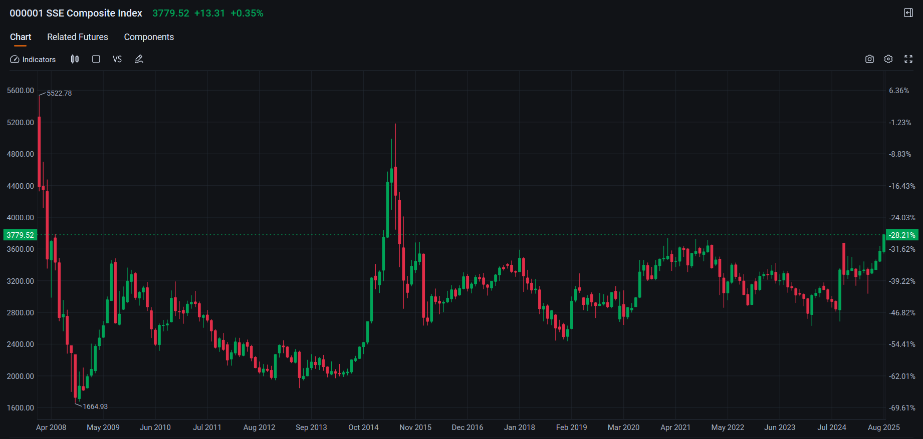The image size is (923, 439).
Task: Open the Indicators menu
Action: 33,59
